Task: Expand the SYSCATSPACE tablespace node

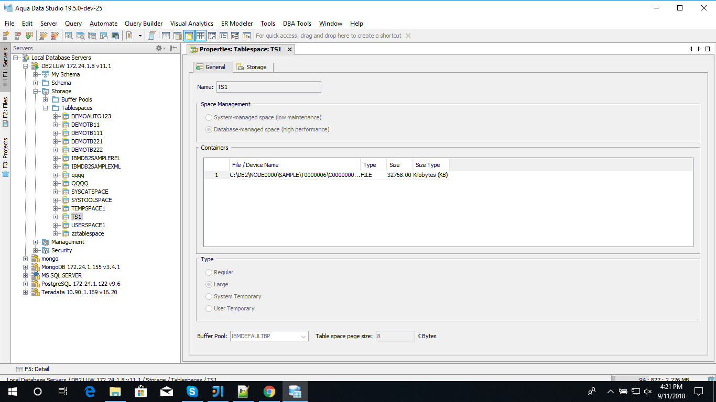Action: [x=56, y=192]
